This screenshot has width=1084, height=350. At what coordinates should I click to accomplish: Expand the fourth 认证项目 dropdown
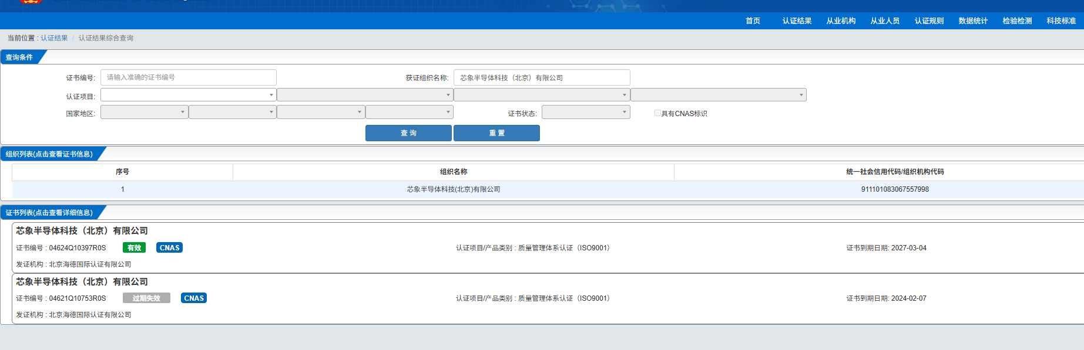[719, 95]
